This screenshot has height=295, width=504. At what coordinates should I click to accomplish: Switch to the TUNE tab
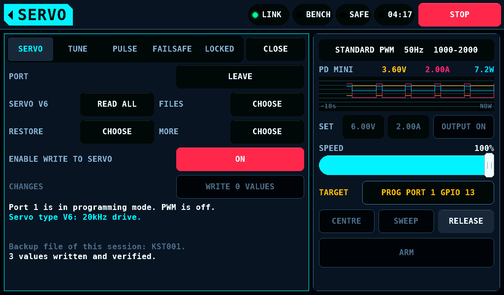click(77, 49)
